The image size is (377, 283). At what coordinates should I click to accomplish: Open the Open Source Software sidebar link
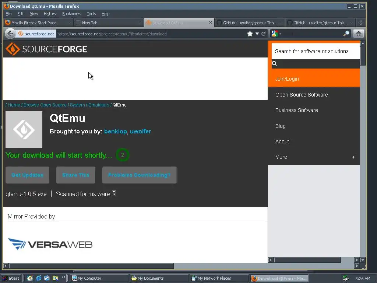pos(302,95)
